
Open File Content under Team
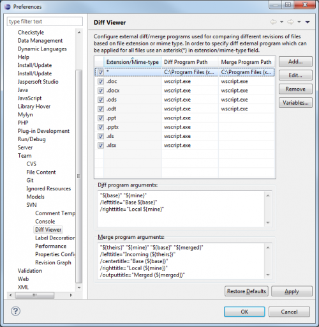click(x=41, y=172)
